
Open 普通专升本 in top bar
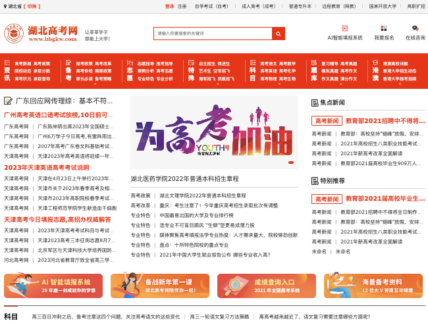pos(300,7)
